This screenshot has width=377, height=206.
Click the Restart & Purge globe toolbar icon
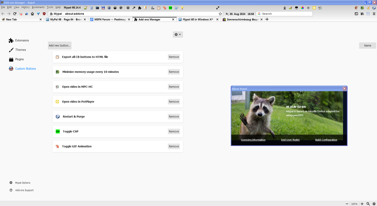pyautogui.click(x=374, y=8)
